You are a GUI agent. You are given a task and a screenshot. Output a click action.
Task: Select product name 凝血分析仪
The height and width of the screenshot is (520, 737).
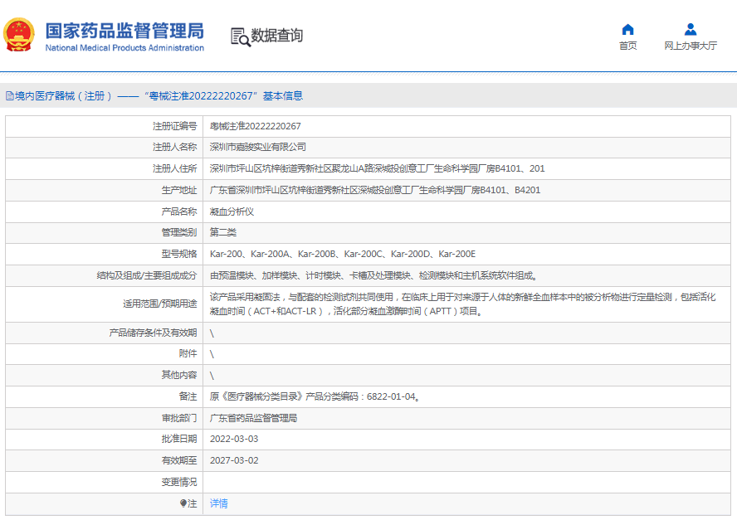pos(232,211)
